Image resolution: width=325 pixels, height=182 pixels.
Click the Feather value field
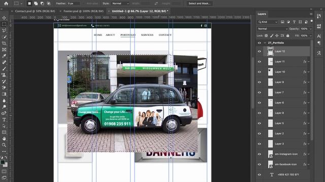point(74,4)
